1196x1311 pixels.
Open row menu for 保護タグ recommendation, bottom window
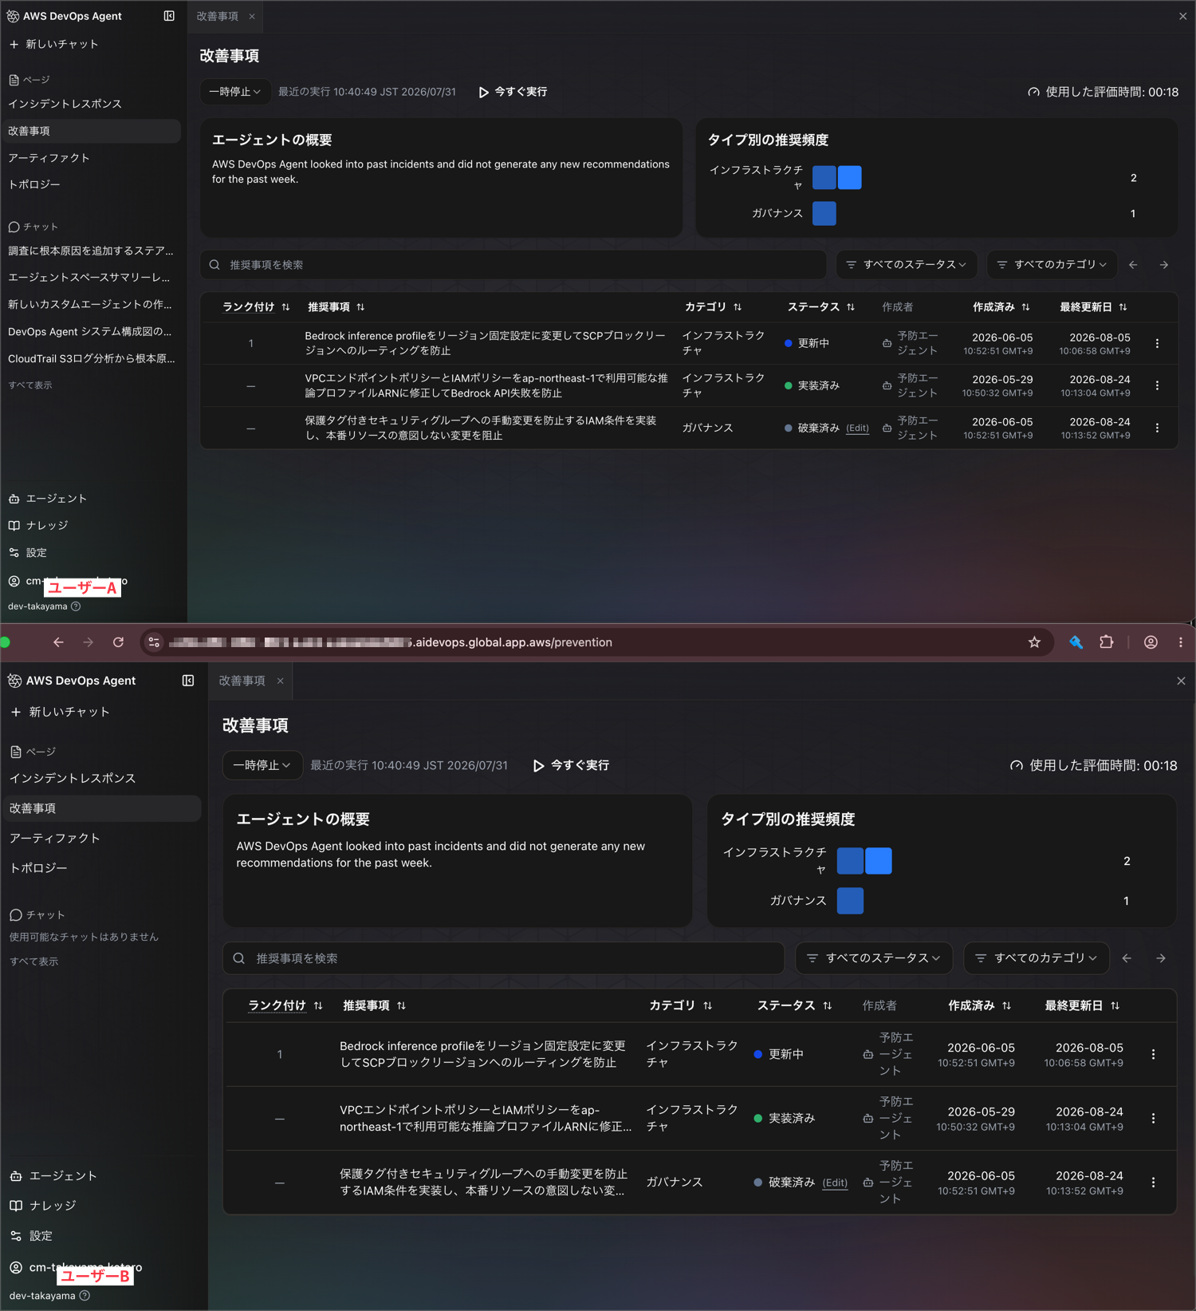click(1153, 1183)
